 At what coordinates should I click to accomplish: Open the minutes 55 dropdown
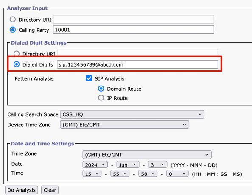(120, 174)
